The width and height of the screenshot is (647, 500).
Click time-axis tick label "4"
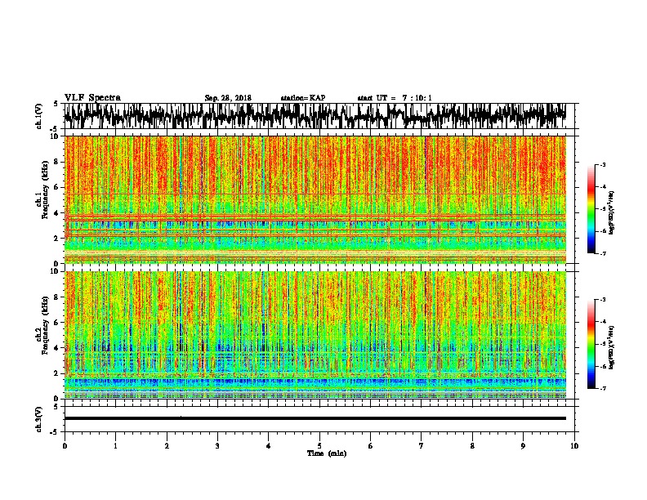(x=269, y=446)
